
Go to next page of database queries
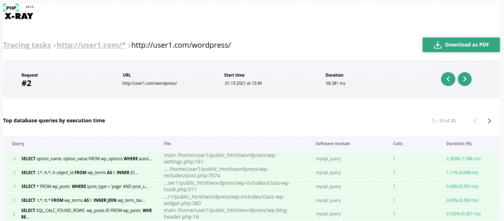(490, 121)
